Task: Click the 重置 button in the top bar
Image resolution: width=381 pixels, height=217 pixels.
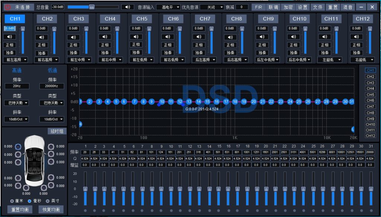Action: [x=333, y=7]
